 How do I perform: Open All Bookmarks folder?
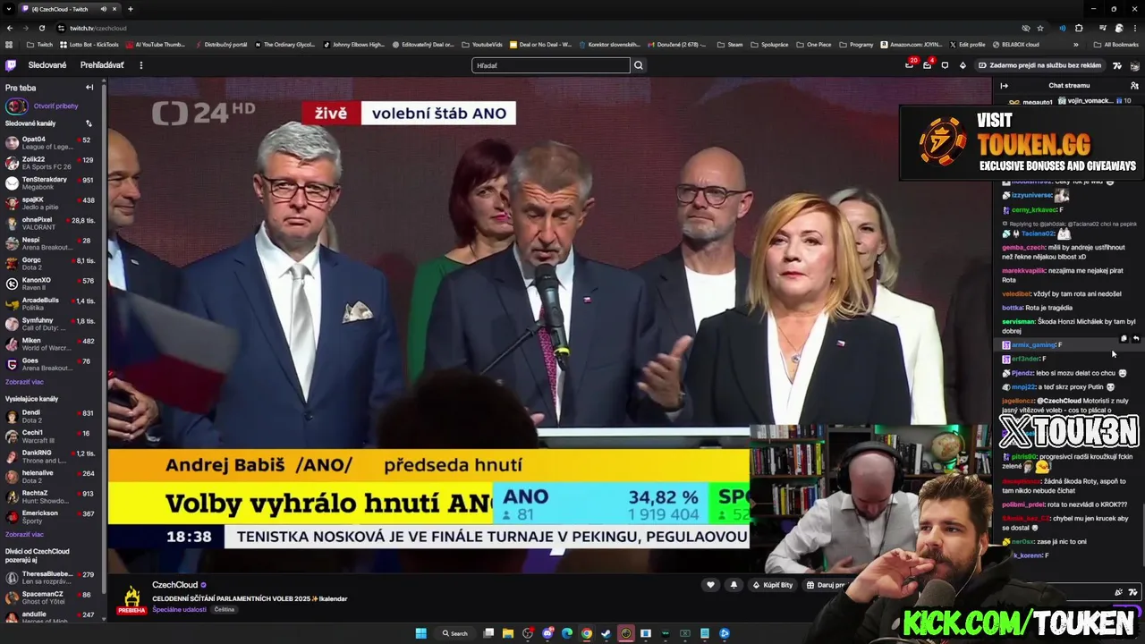tap(1115, 45)
